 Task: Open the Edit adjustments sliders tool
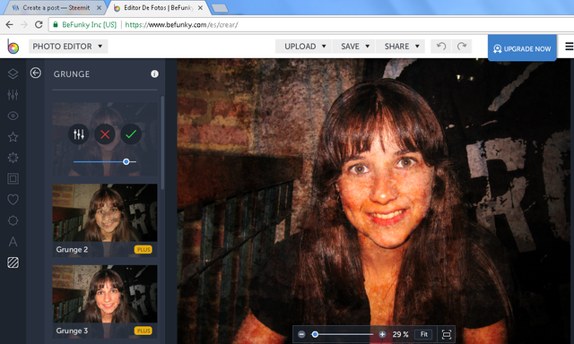click(x=13, y=95)
